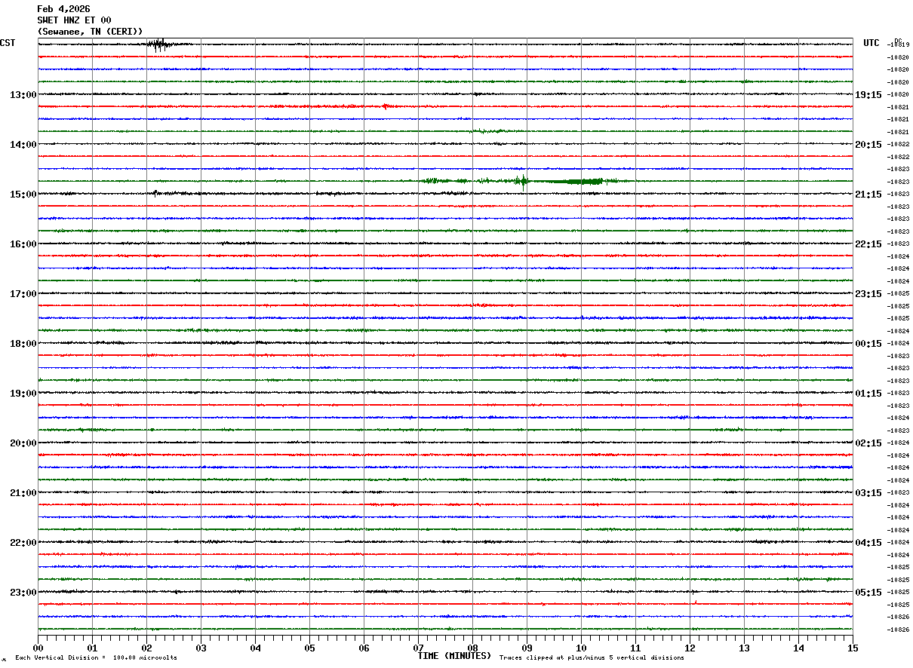Click the TIME (MINUTES) axis title

pos(454,656)
